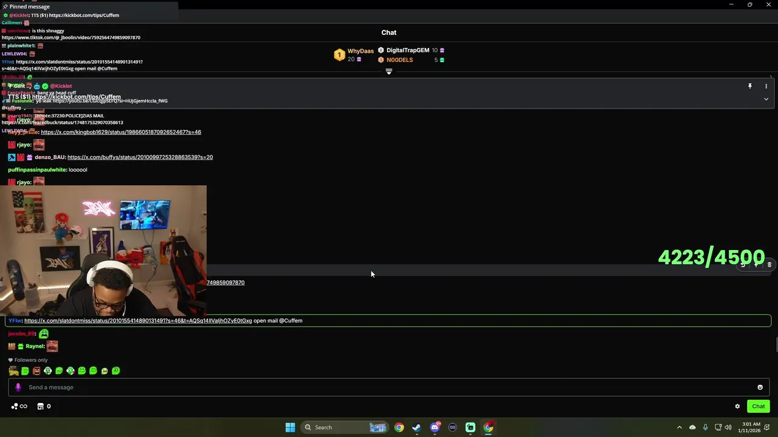
Task: Click the channel points infinity icon
Action: (19, 407)
